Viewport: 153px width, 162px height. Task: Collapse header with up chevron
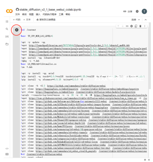click(x=146, y=20)
